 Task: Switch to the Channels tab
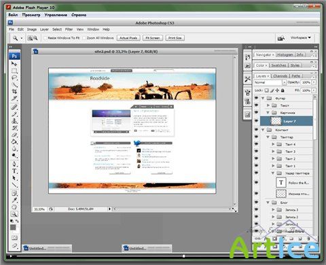(x=280, y=76)
